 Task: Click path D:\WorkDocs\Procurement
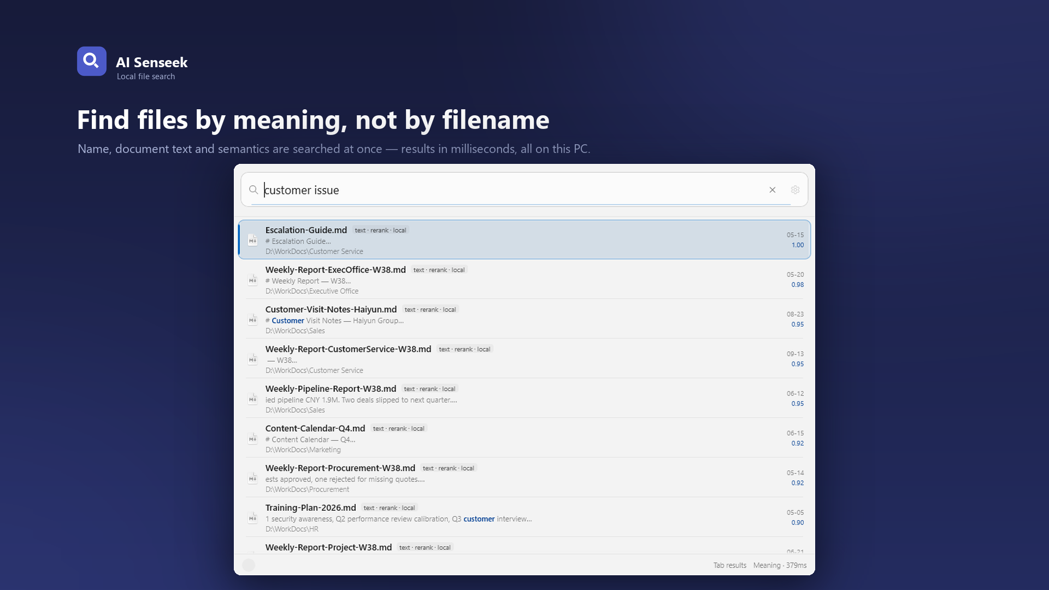307,489
